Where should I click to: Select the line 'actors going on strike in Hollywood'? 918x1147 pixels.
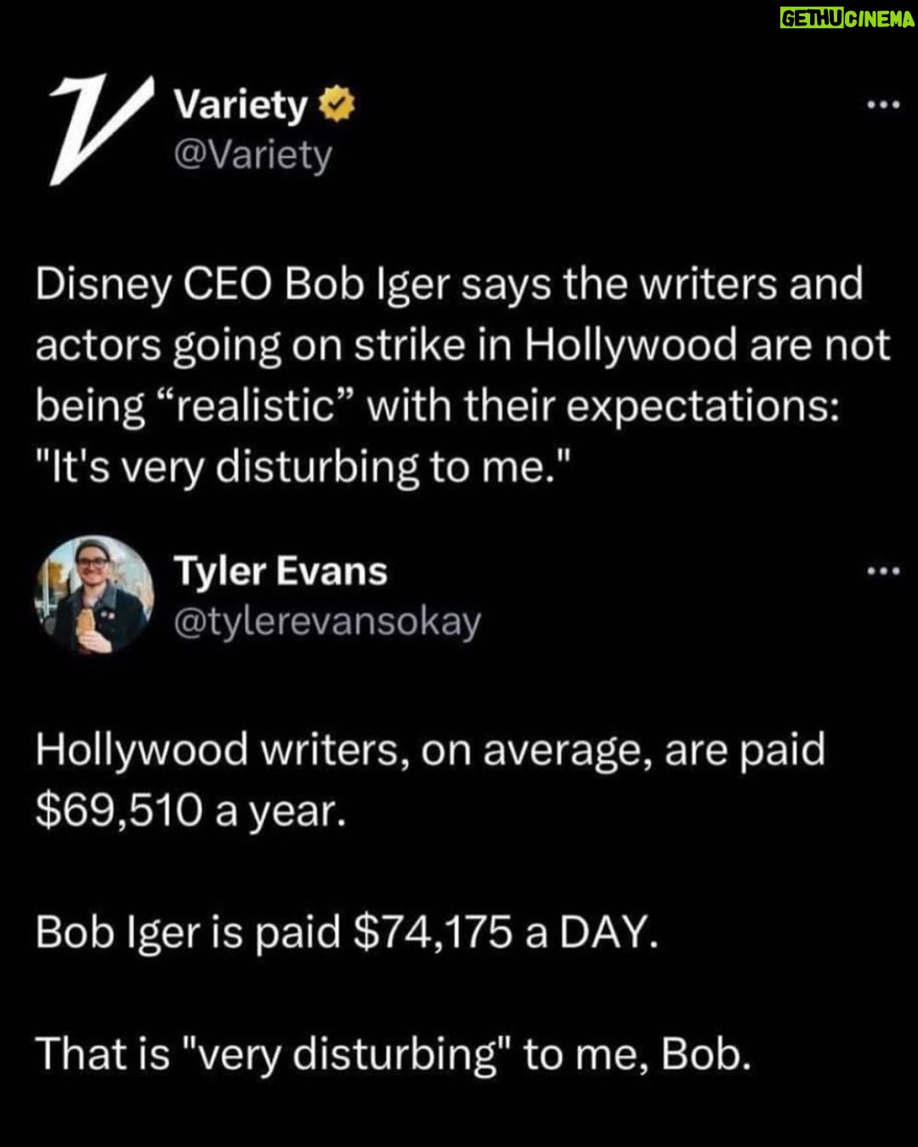pyautogui.click(x=462, y=345)
